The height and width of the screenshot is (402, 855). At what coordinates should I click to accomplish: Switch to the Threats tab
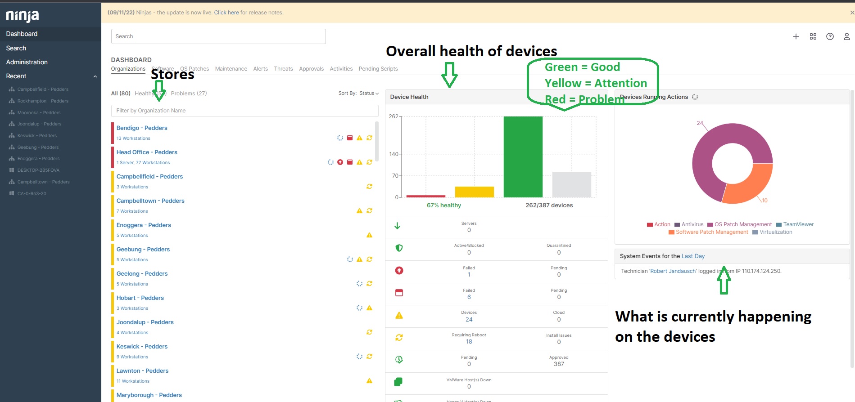283,69
